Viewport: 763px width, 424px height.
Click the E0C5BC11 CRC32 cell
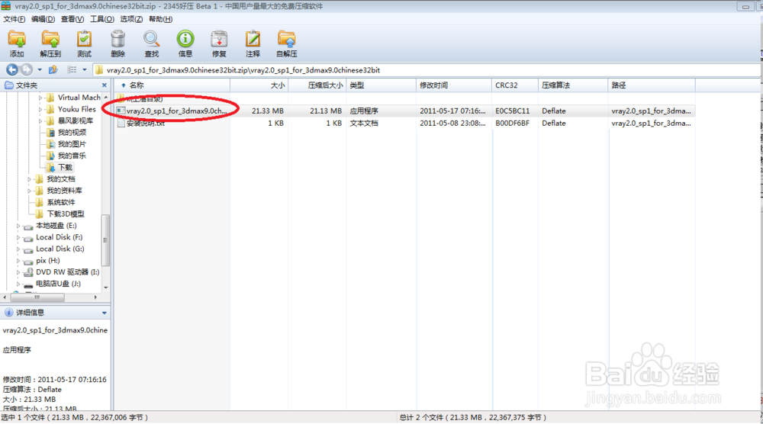[x=513, y=111]
